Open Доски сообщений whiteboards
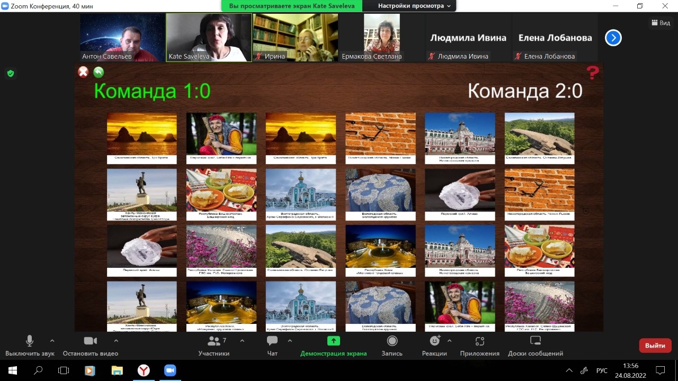This screenshot has height=381, width=678. 536,346
